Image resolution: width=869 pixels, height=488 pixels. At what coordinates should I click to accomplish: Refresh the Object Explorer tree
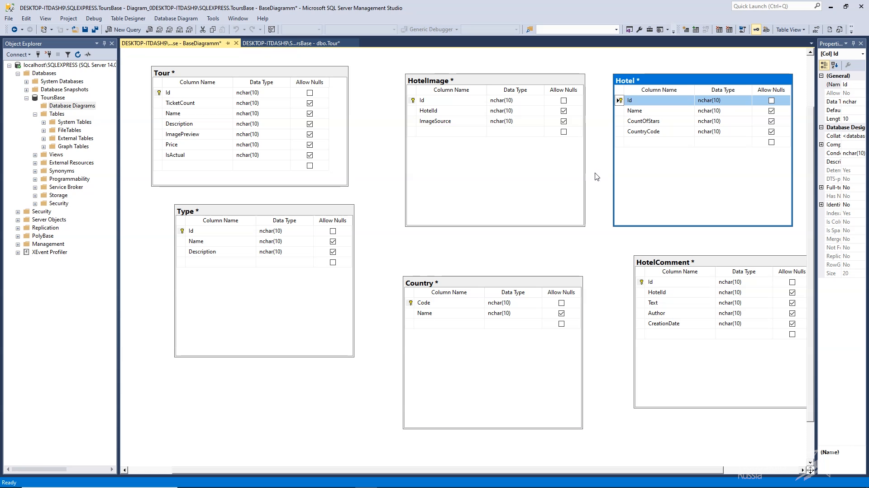(78, 54)
